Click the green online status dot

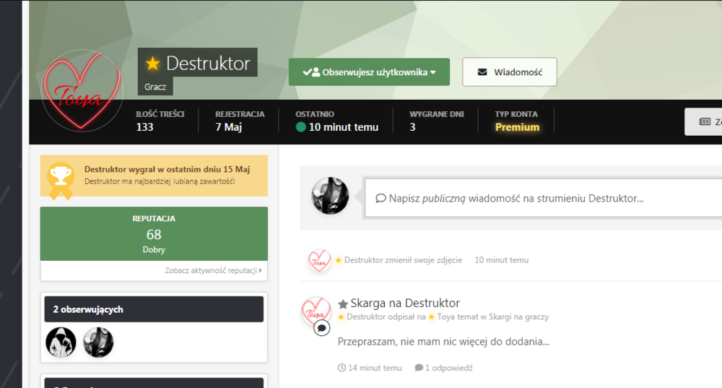coord(300,126)
